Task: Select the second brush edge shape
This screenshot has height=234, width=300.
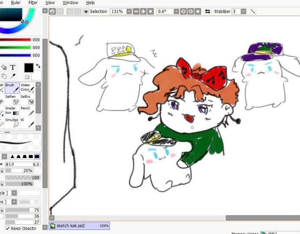Action: coord(19,156)
